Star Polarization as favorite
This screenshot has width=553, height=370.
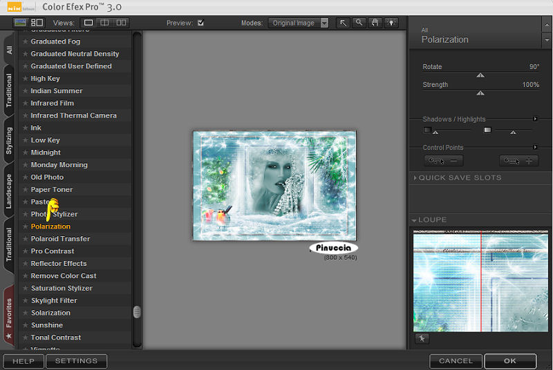tap(26, 226)
